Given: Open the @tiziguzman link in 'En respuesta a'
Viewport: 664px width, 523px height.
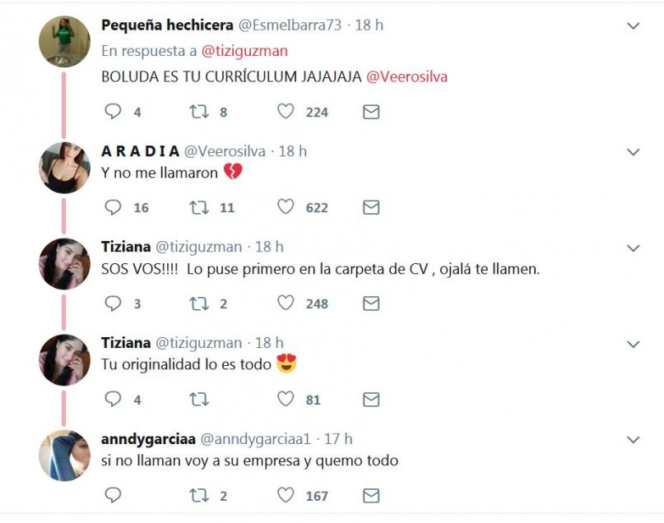Looking at the screenshot, I should (x=244, y=51).
